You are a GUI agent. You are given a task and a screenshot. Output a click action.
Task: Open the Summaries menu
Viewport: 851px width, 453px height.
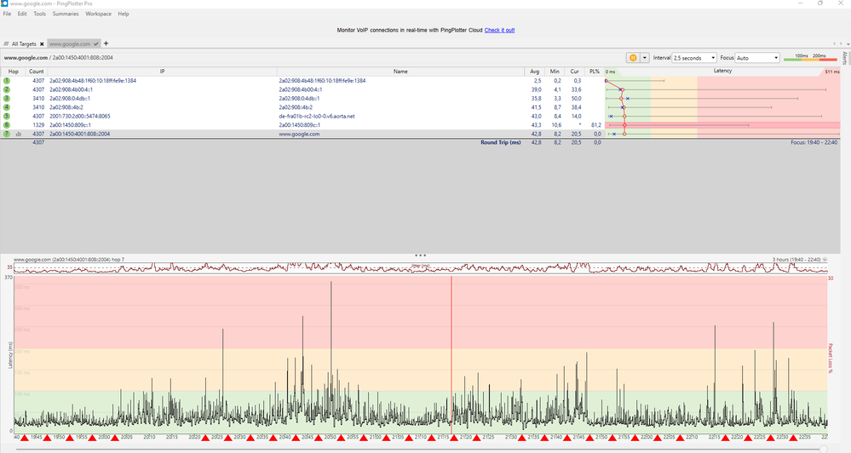point(66,14)
